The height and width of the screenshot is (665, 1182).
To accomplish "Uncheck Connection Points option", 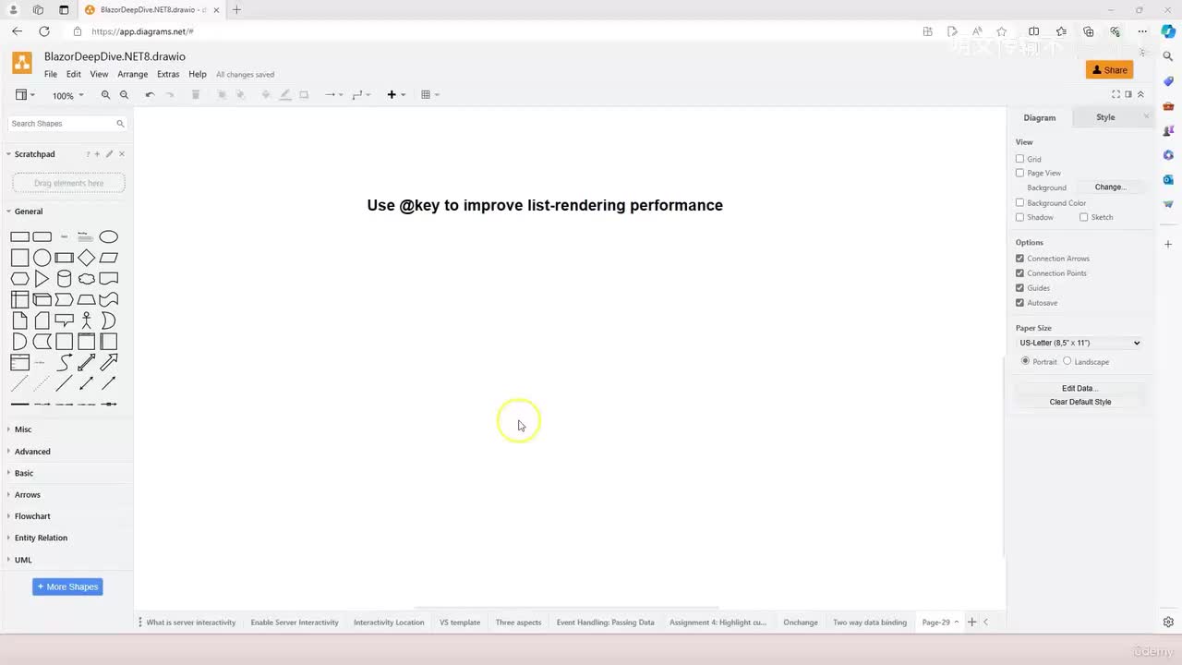I will click(1019, 273).
